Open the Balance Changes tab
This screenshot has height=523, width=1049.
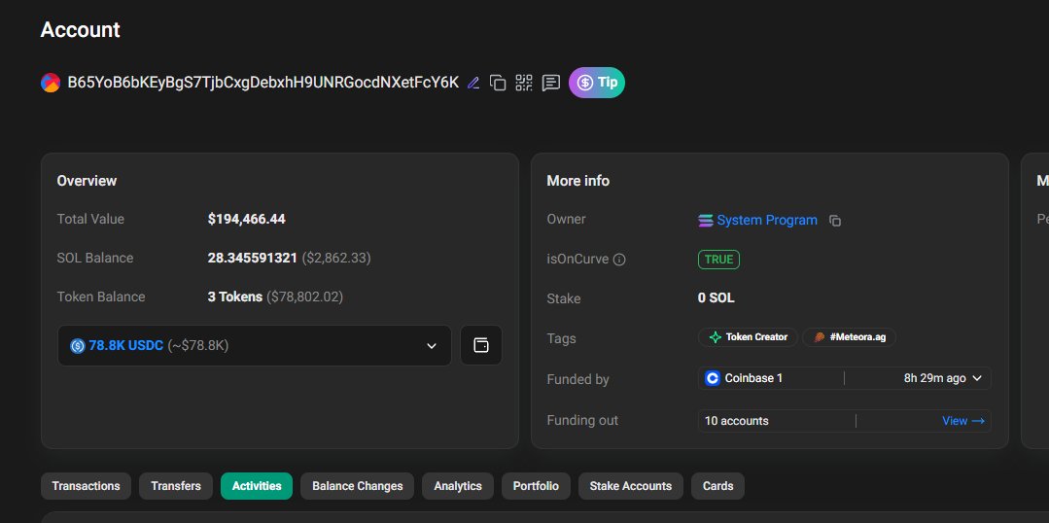(357, 486)
